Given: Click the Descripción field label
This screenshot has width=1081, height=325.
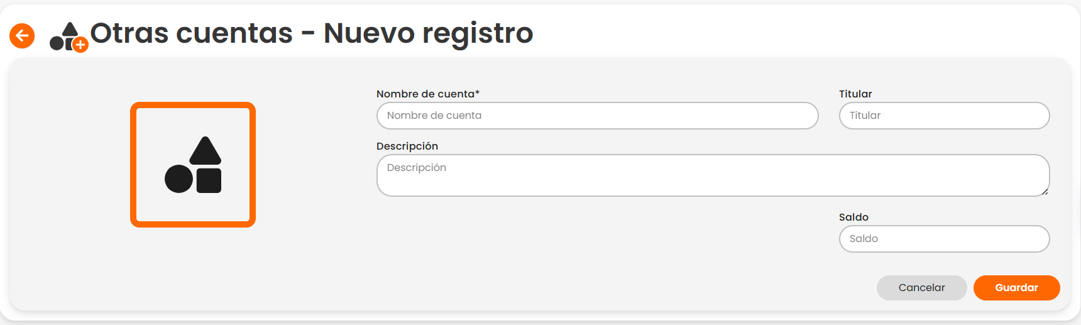Looking at the screenshot, I should (x=407, y=146).
